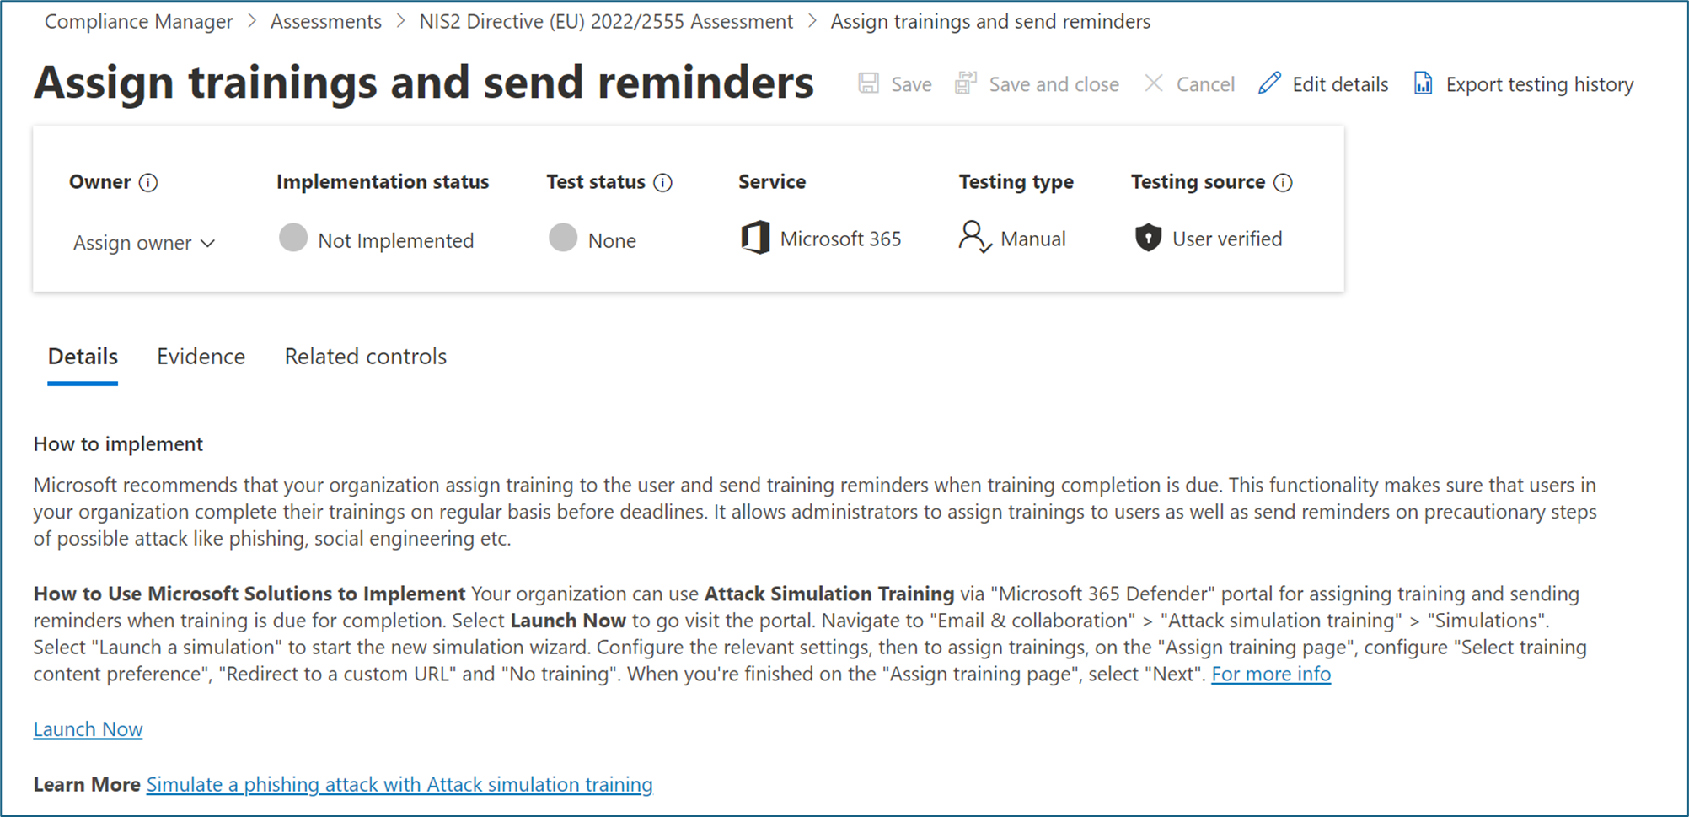Follow the For more info link
This screenshot has width=1689, height=817.
pos(1271,675)
